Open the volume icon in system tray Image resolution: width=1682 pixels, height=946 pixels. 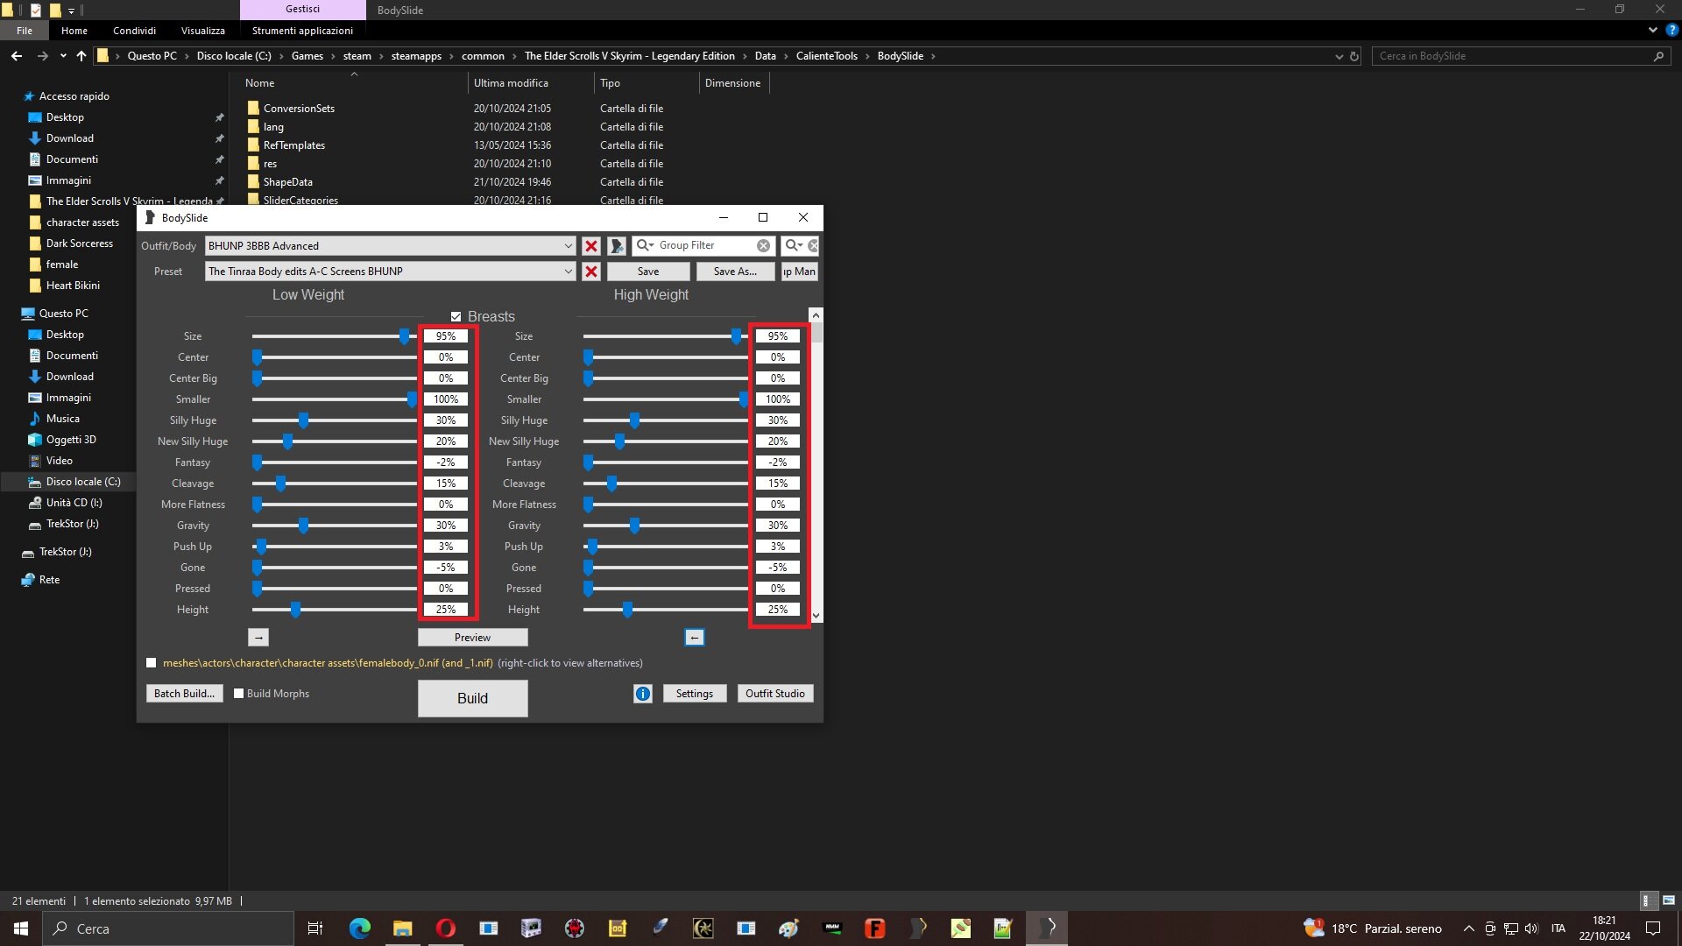[x=1531, y=928]
